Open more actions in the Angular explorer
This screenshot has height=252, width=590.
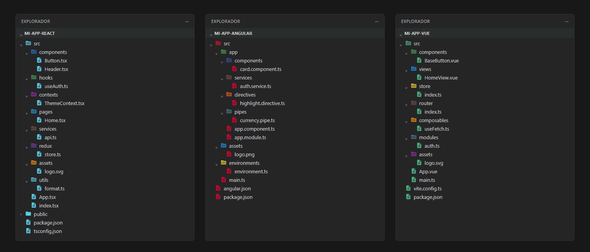tap(377, 21)
